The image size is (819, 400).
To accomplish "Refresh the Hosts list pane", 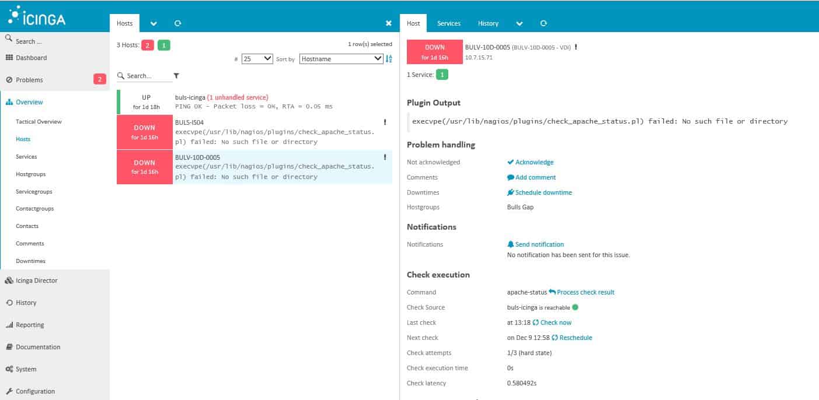I will tap(177, 23).
